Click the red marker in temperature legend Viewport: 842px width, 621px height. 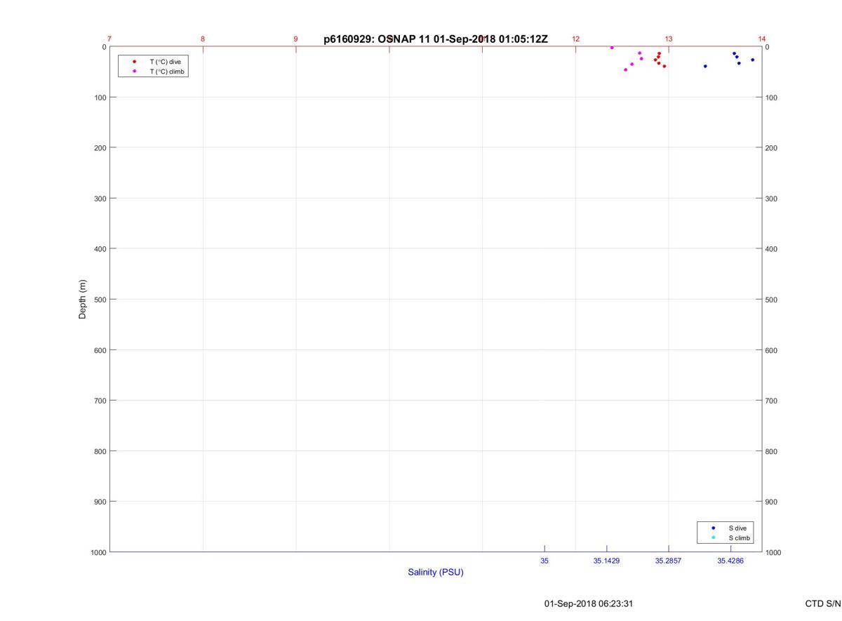(x=134, y=62)
